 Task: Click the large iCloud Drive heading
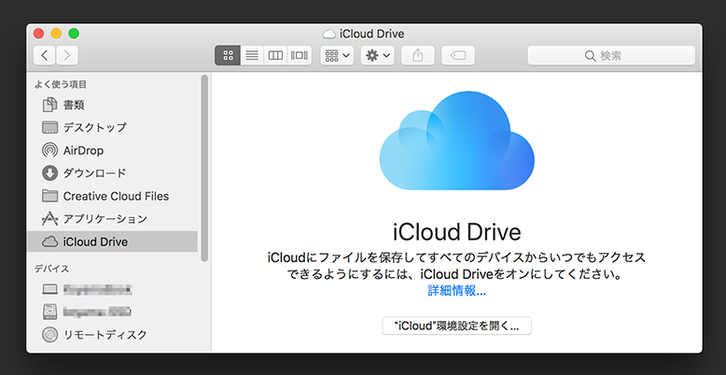456,232
